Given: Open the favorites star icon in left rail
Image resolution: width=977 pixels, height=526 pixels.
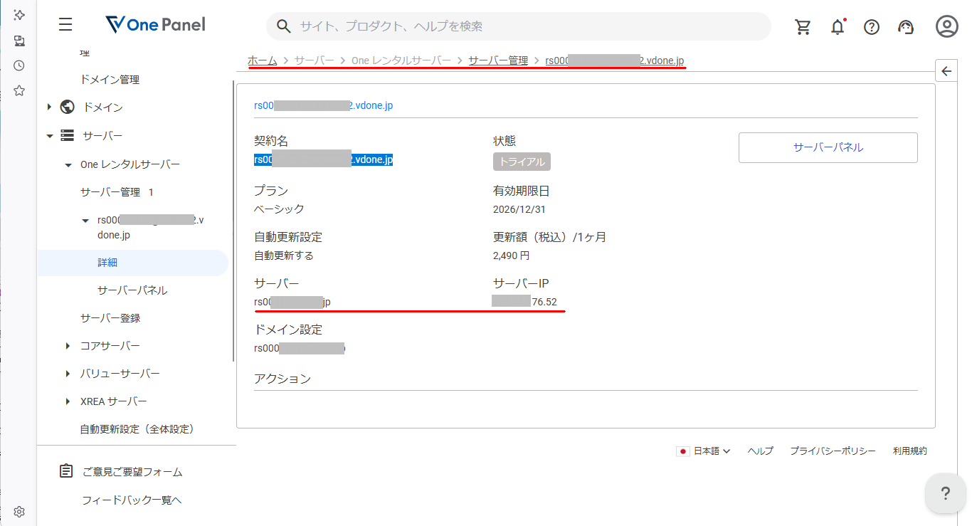Looking at the screenshot, I should click(19, 90).
